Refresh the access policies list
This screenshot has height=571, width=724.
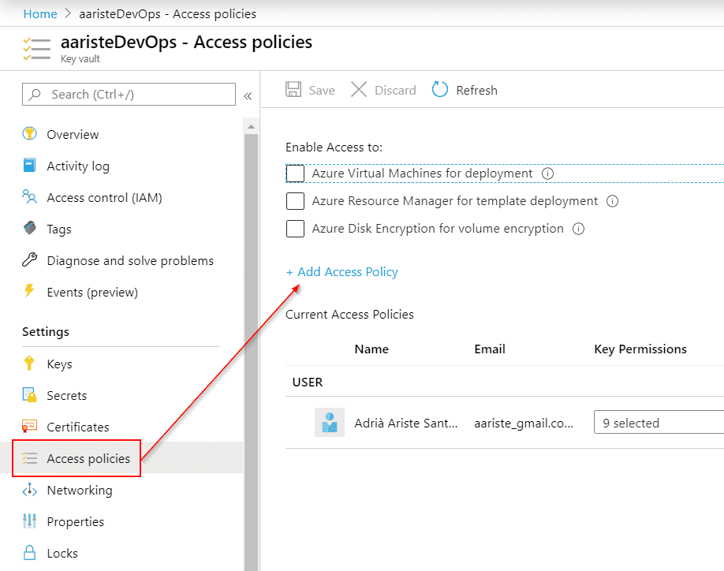tap(465, 90)
